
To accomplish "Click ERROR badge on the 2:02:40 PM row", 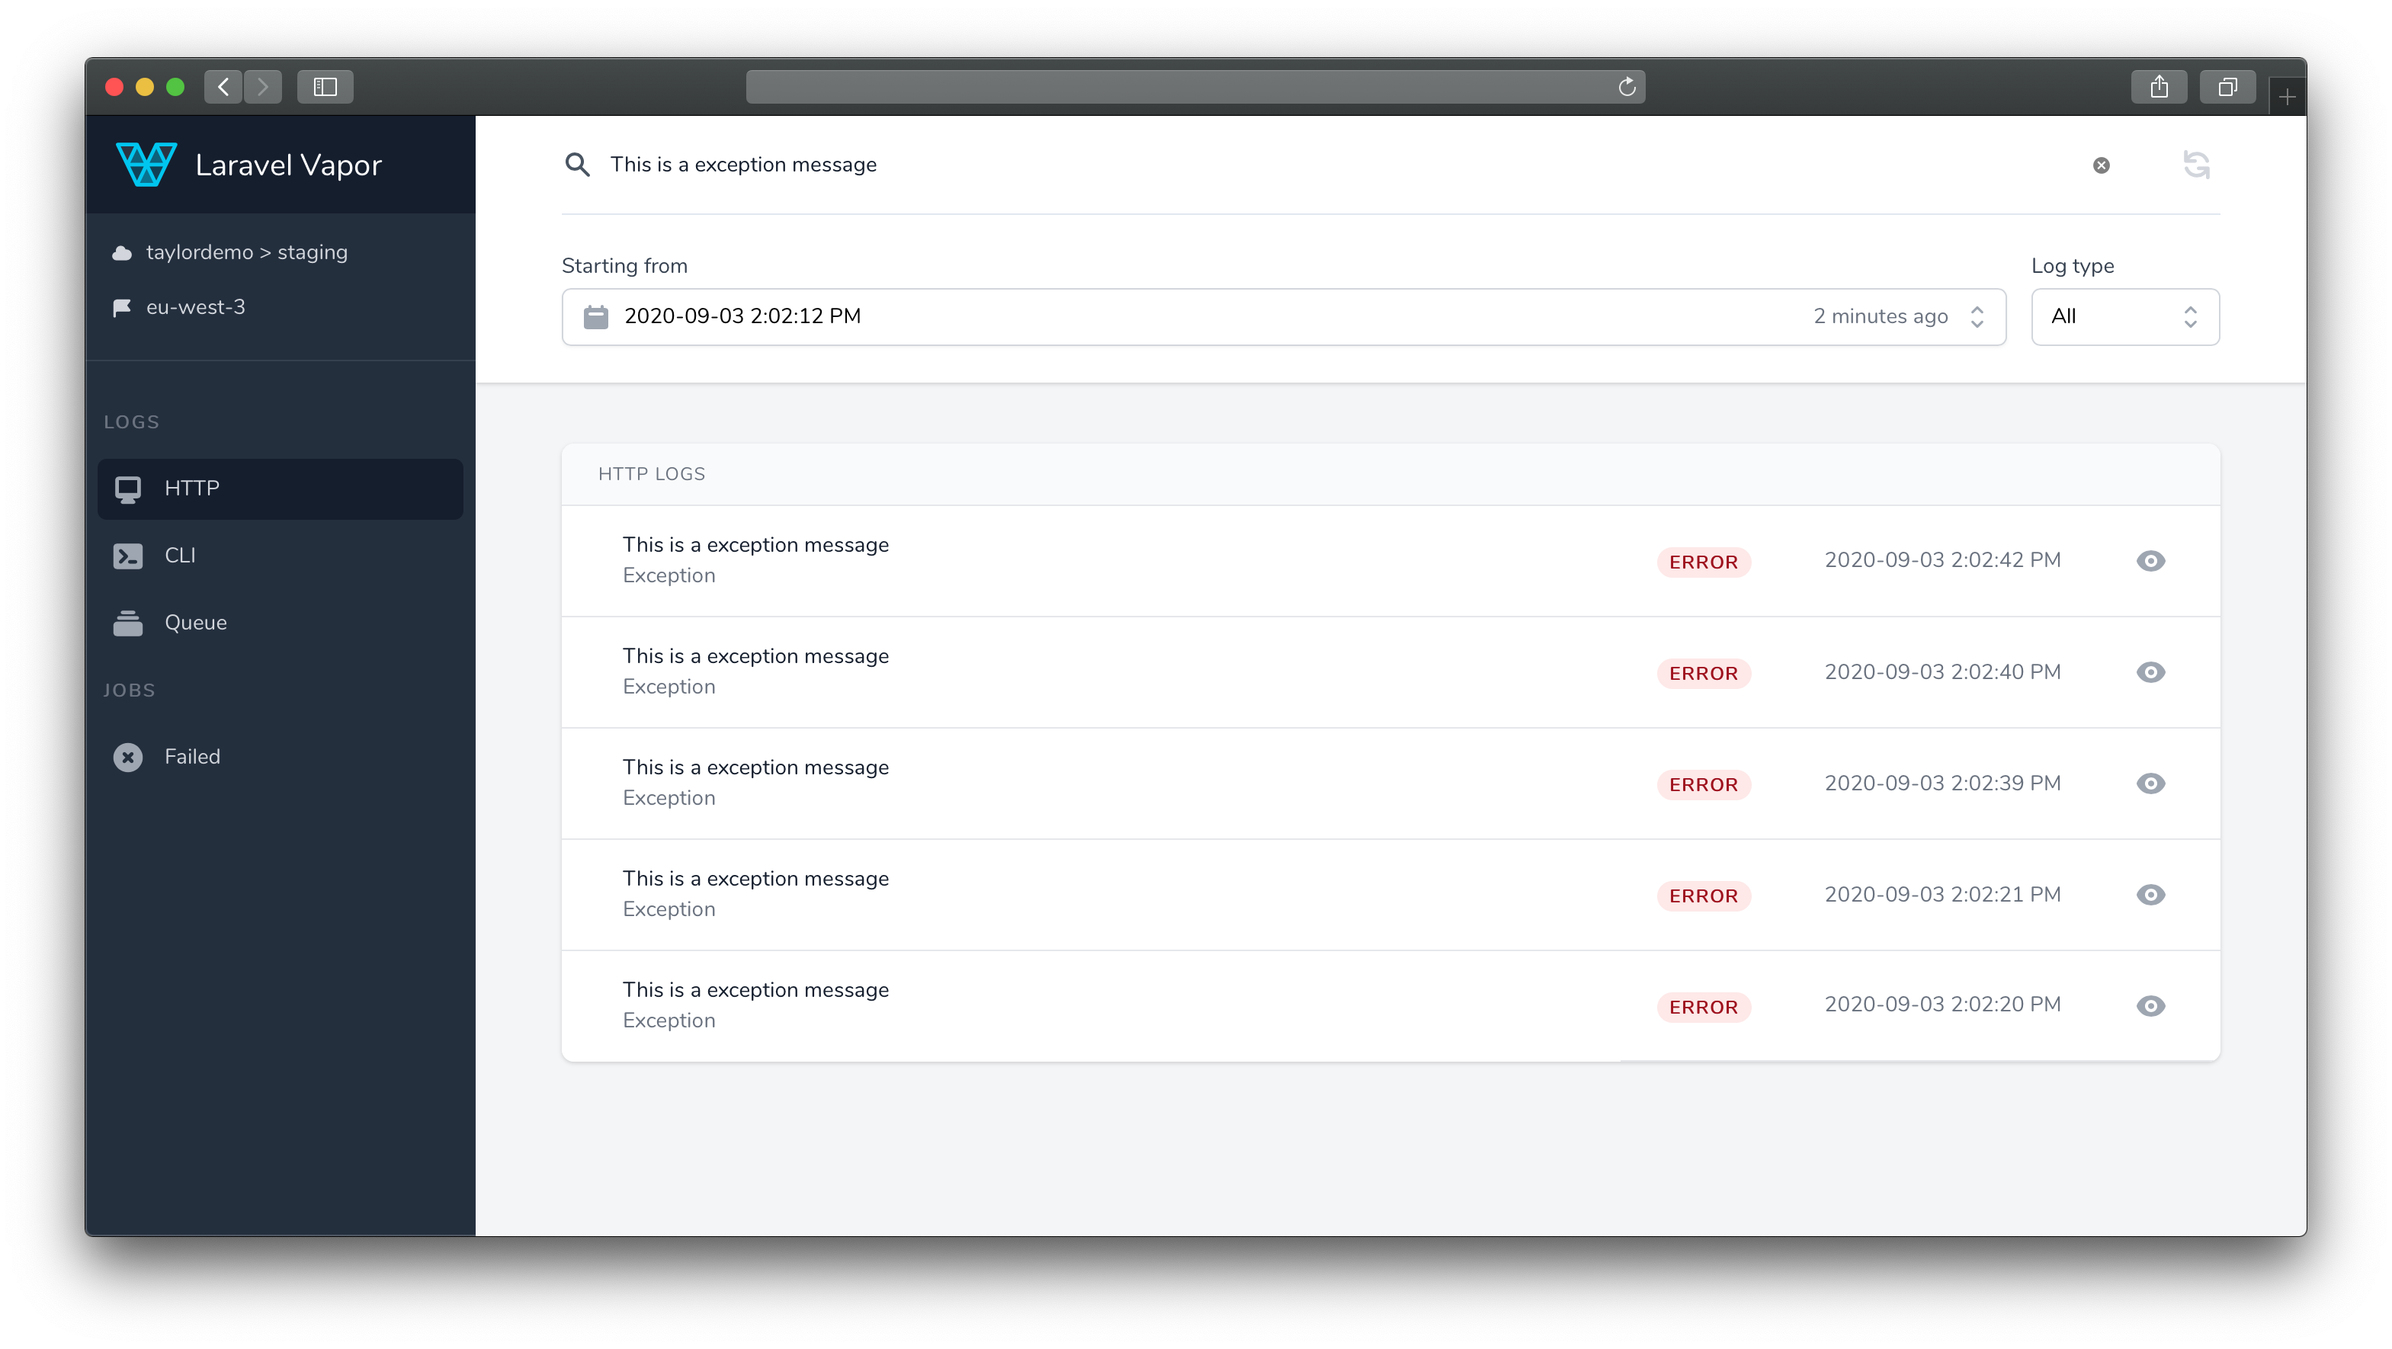I will [x=1703, y=673].
